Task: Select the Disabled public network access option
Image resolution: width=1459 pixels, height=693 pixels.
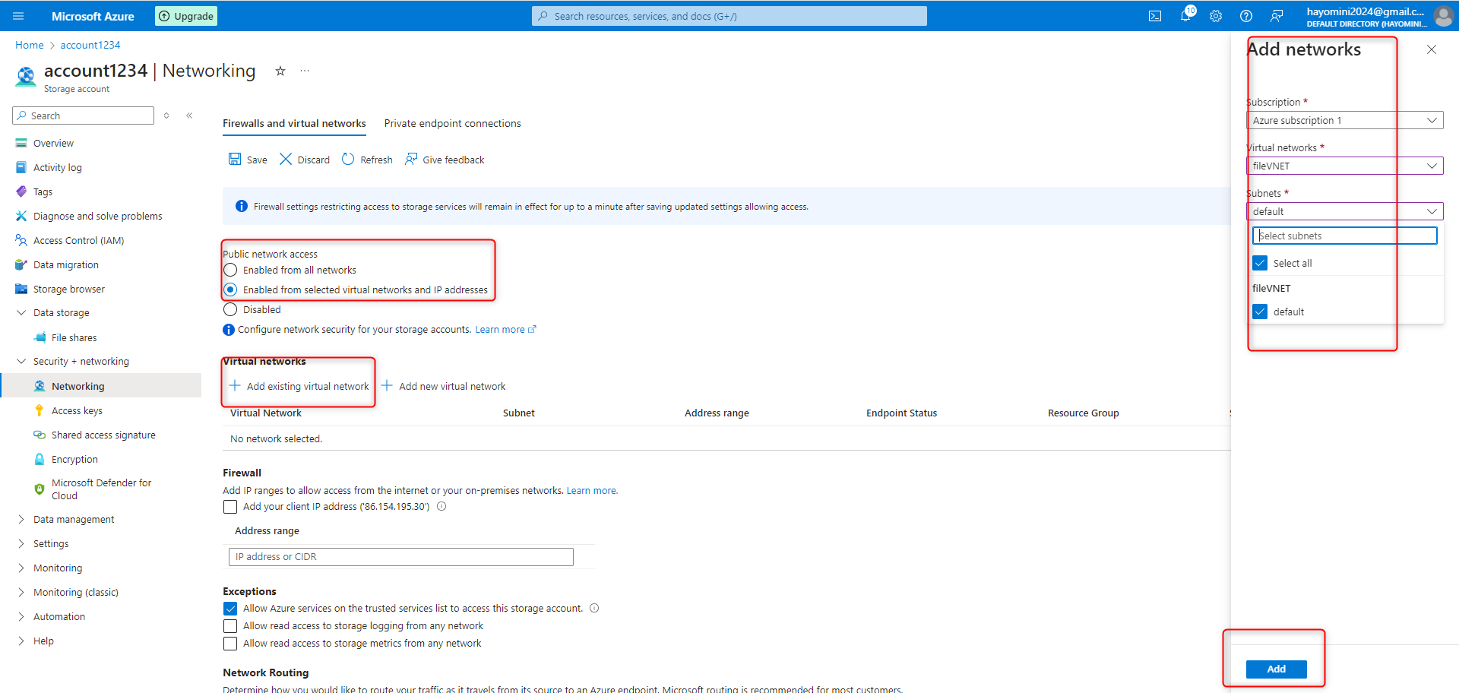Action: click(x=230, y=309)
